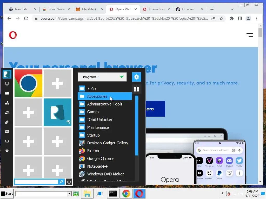This screenshot has height=199, width=266.
Task: Click the Windows Start button
Action: pos(7,193)
